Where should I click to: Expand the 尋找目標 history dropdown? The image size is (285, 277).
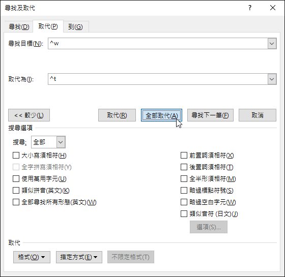coord(272,44)
